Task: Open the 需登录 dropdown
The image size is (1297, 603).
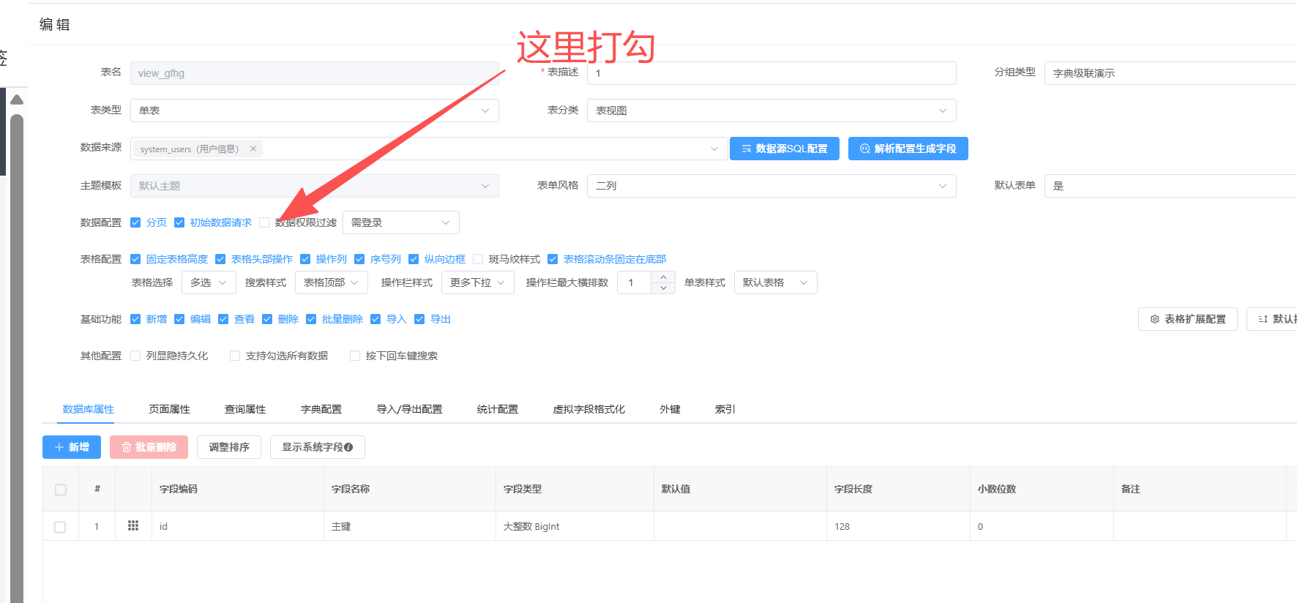Action: 400,222
